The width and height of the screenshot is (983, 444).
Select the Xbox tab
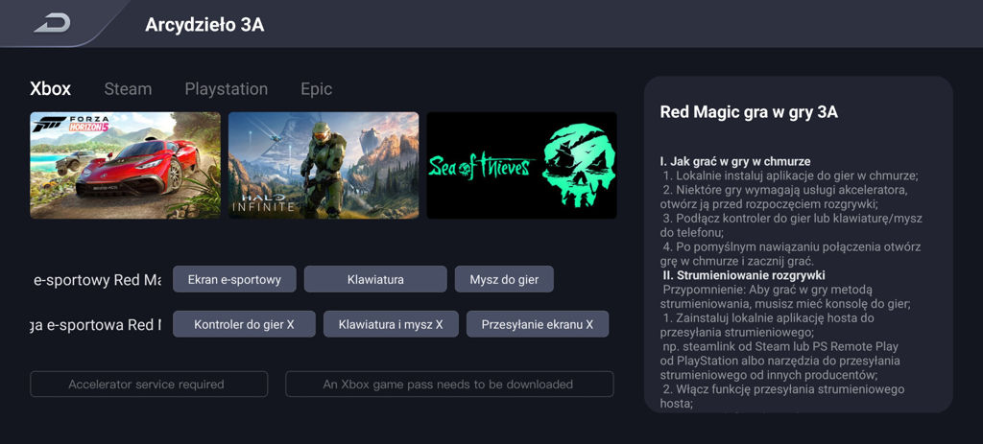click(50, 89)
